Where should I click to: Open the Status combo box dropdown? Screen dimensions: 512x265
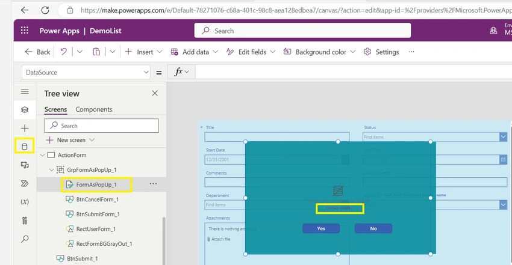pos(503,137)
